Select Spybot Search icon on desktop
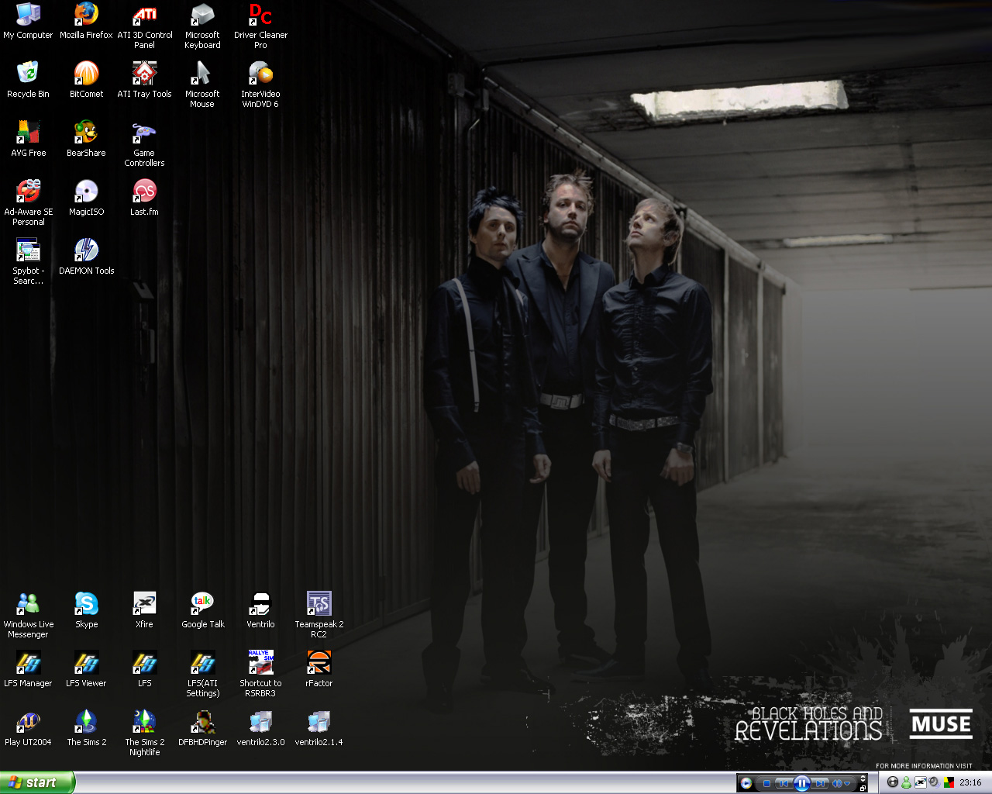Image resolution: width=992 pixels, height=794 pixels. (x=28, y=261)
